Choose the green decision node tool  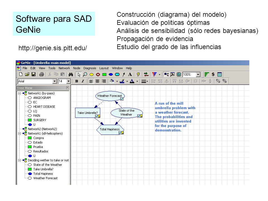click(104, 75)
